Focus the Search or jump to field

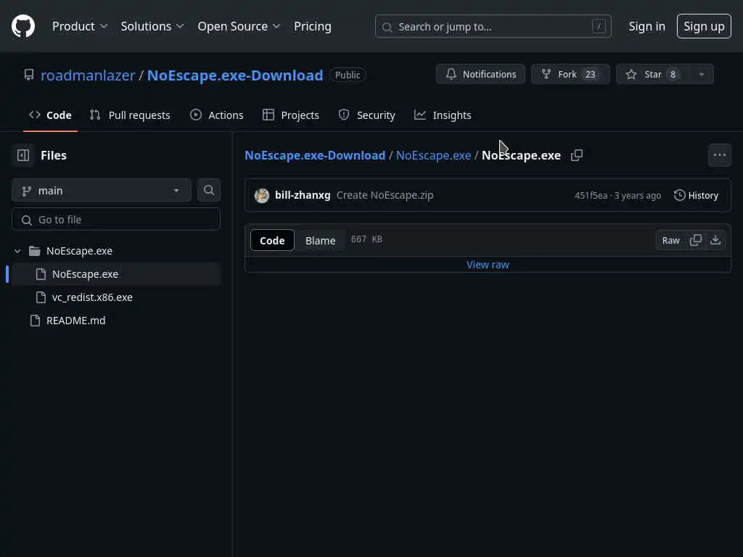(493, 27)
